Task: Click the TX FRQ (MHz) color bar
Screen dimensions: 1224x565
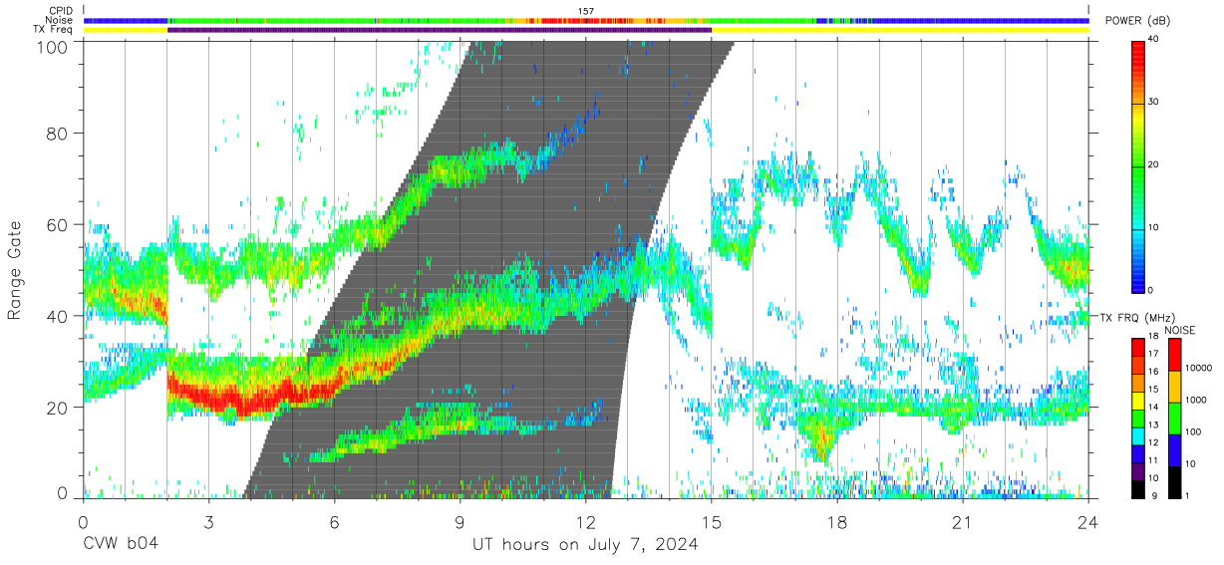Action: (x=1138, y=417)
